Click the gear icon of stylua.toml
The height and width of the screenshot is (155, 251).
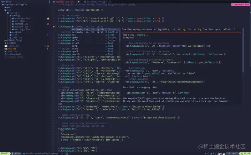coord(6,54)
